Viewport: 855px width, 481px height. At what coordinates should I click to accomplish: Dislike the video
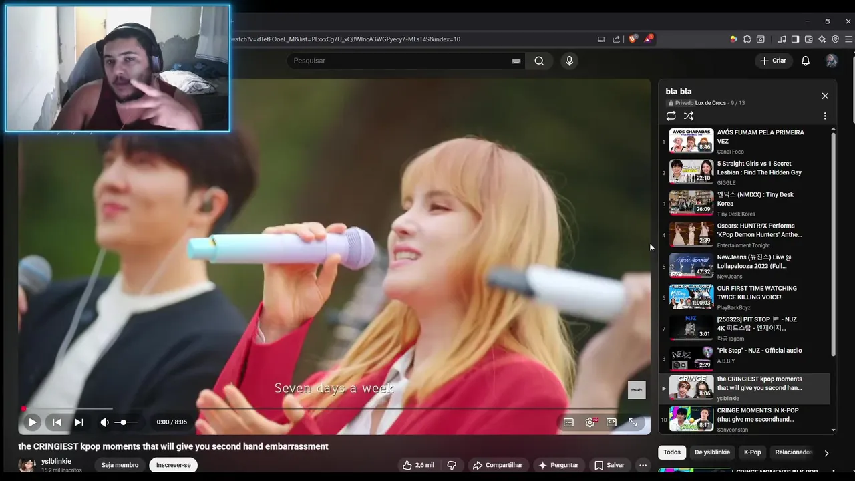pyautogui.click(x=452, y=465)
